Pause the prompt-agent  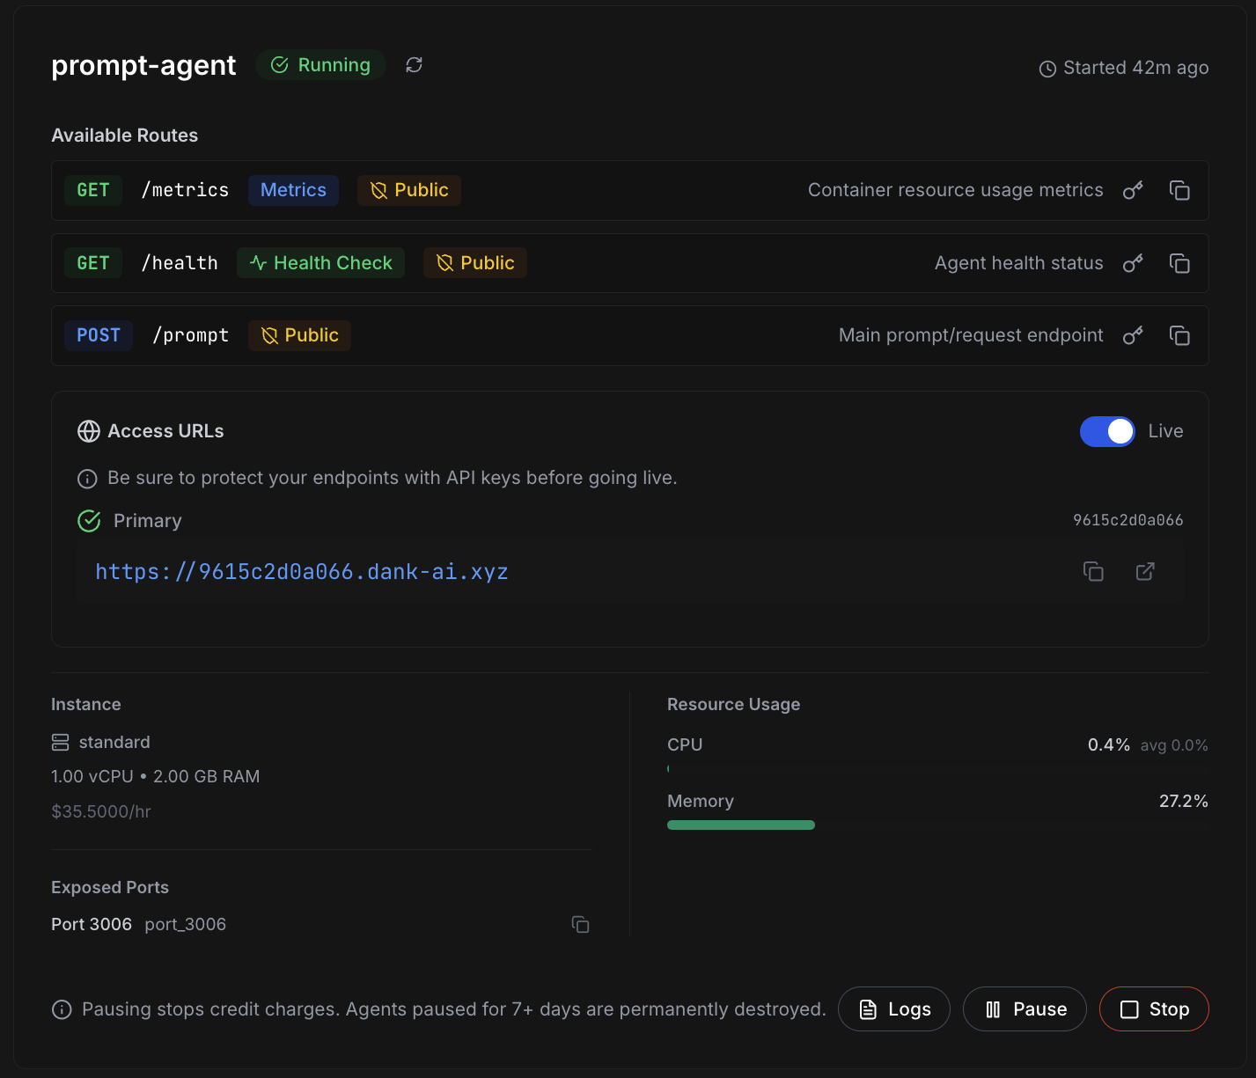coord(1025,1008)
